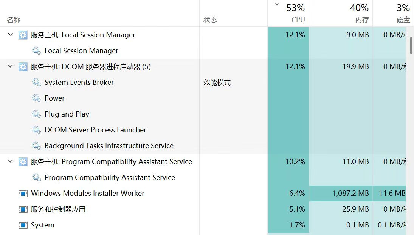Collapse the Program Compatibility Assistant Service group
Viewport: 414px width, 235px height.
pos(10,161)
